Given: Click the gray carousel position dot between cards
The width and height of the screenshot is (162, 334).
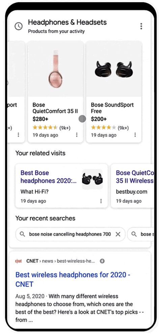Looking at the screenshot, I should [82, 119].
